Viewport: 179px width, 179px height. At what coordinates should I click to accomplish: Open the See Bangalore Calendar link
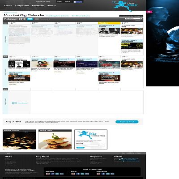pyautogui.click(x=58, y=16)
